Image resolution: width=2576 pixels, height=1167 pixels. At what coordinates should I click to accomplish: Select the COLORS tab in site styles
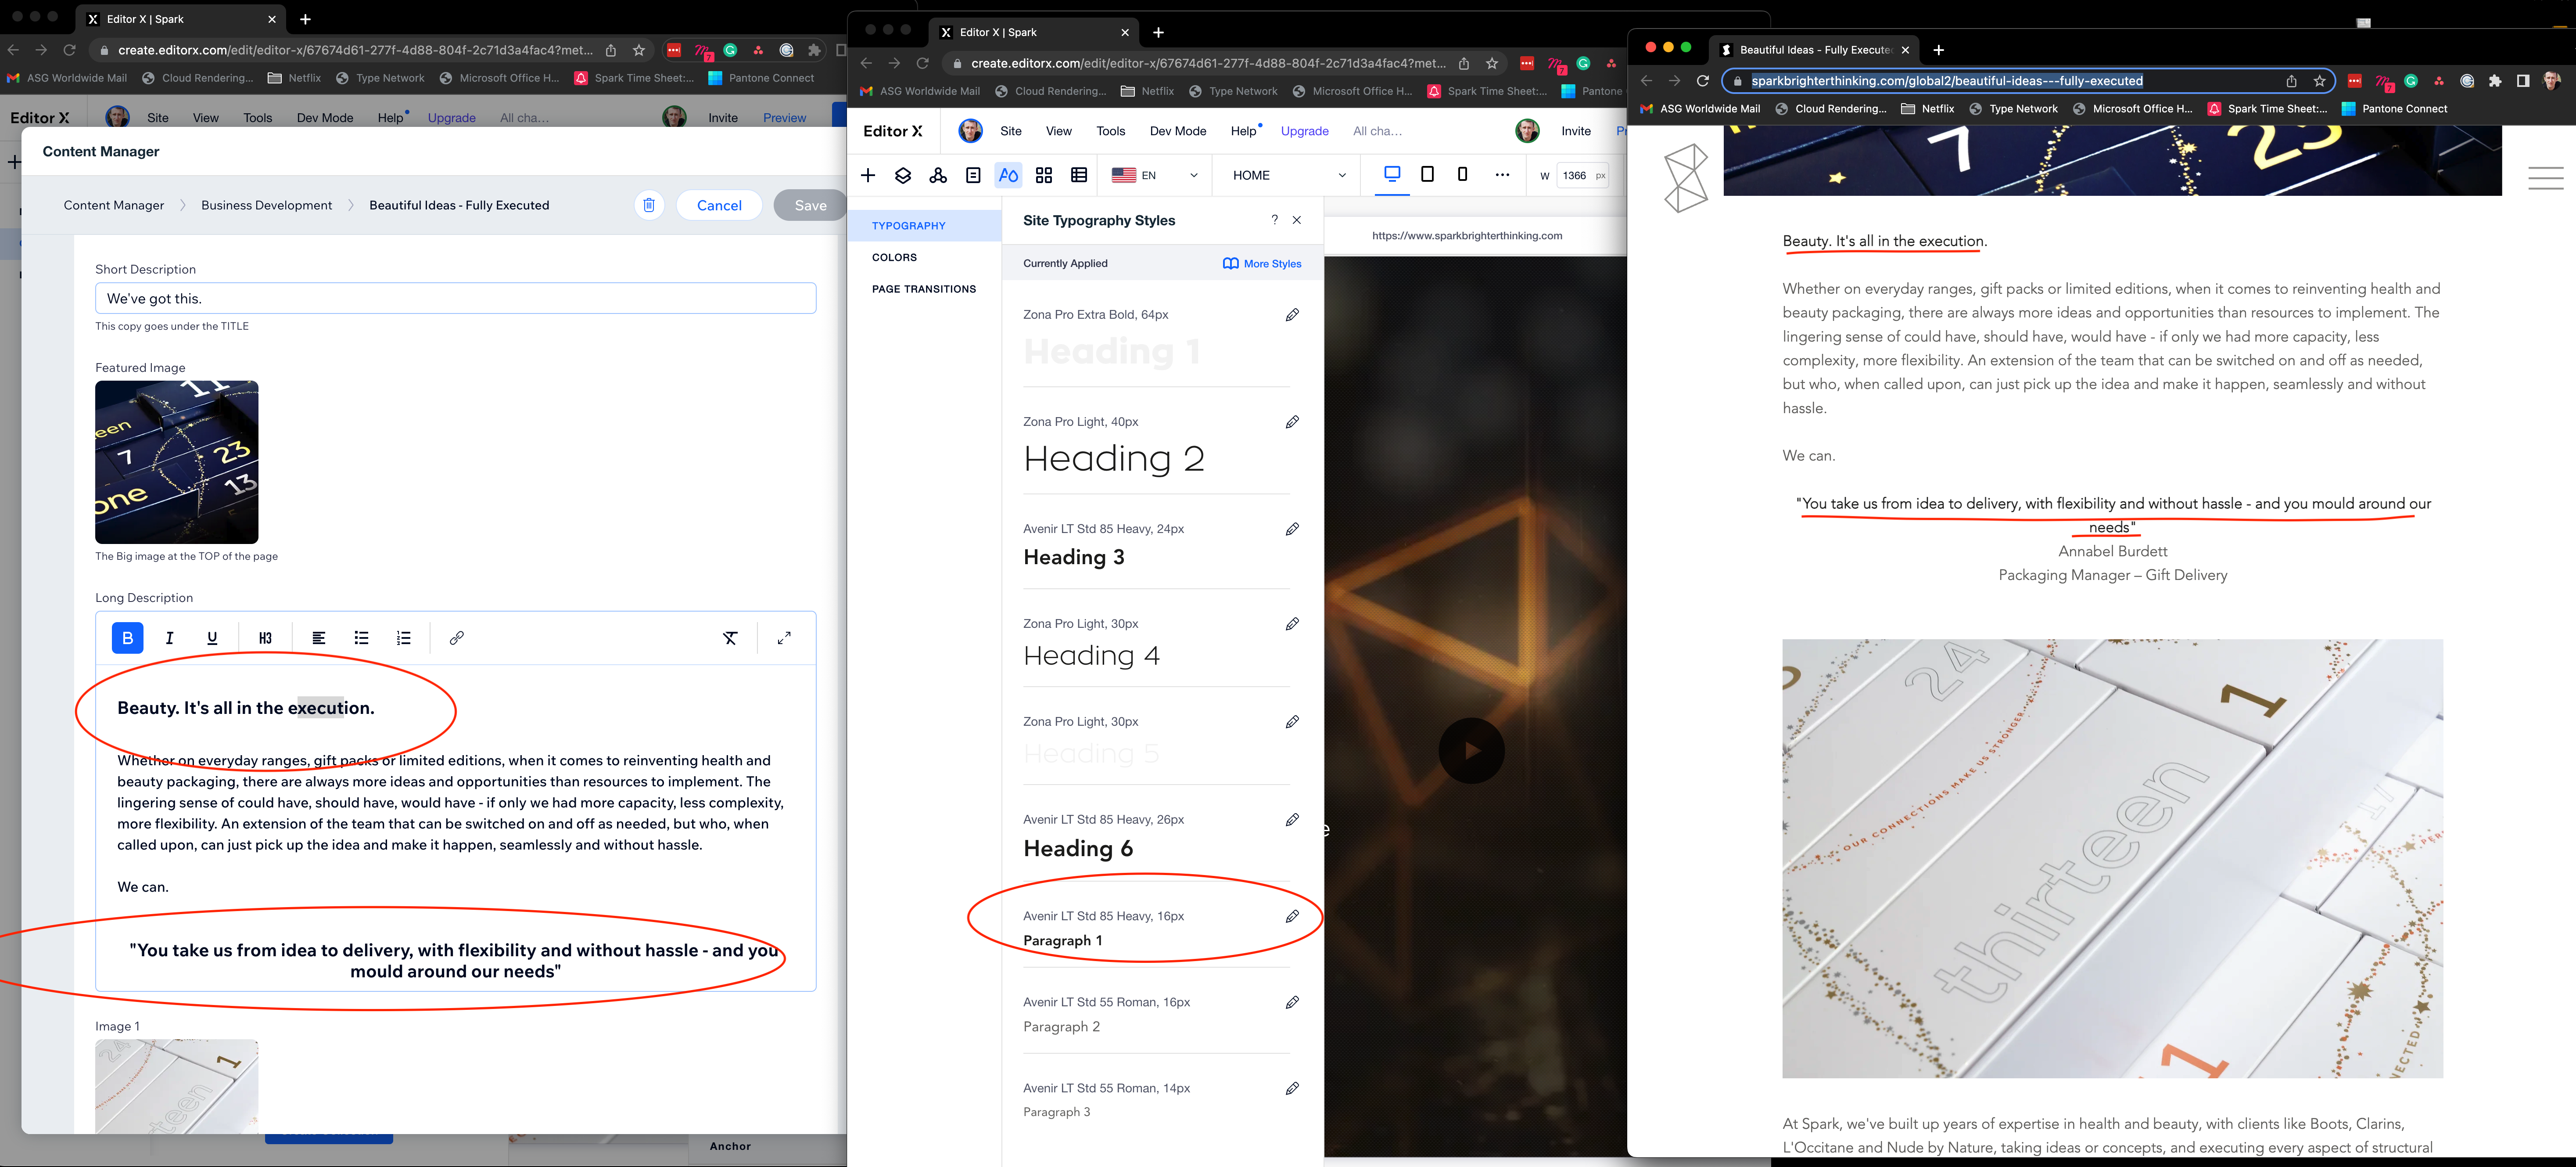tap(894, 257)
